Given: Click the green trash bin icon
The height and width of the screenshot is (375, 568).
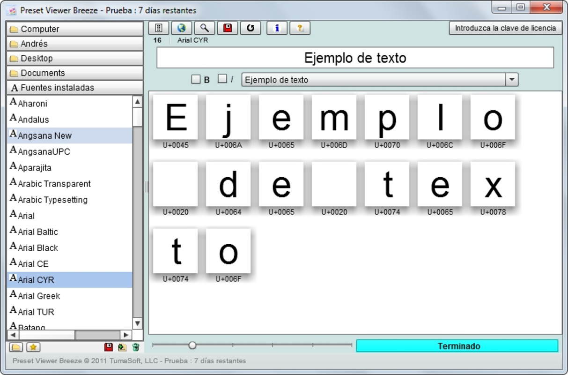Looking at the screenshot, I should click(136, 347).
